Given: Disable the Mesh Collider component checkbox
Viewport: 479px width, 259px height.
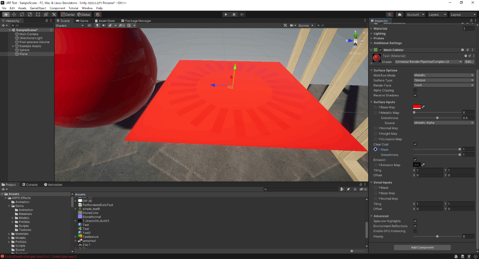Looking at the screenshot, I should [x=380, y=50].
